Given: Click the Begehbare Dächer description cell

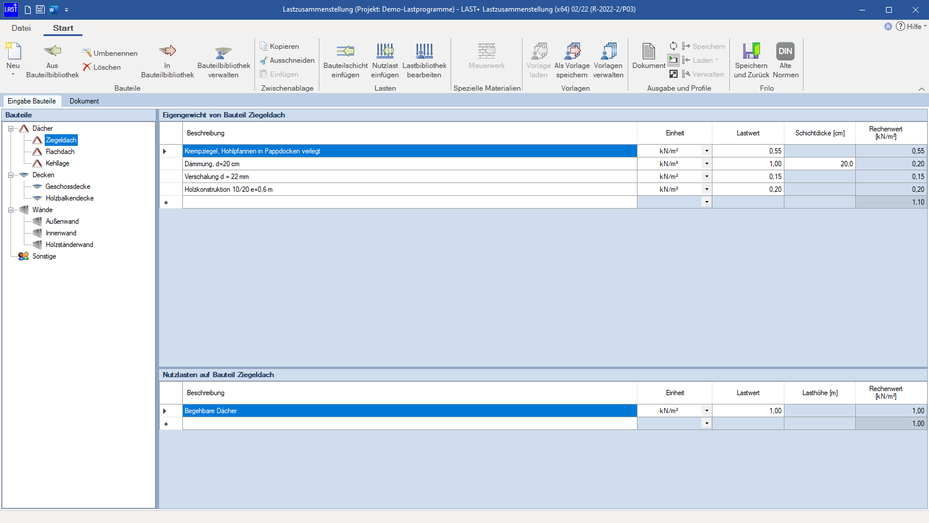Looking at the screenshot, I should pyautogui.click(x=410, y=411).
